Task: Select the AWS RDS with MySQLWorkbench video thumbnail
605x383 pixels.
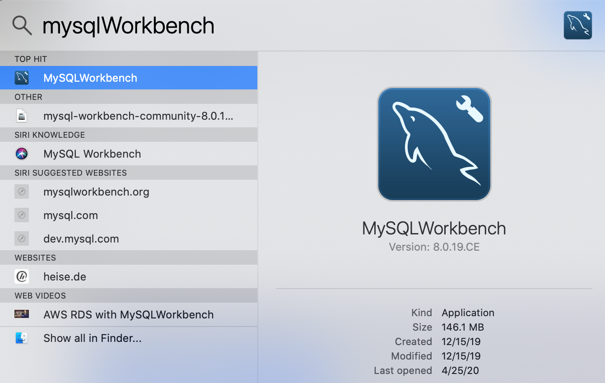Action: 22,314
